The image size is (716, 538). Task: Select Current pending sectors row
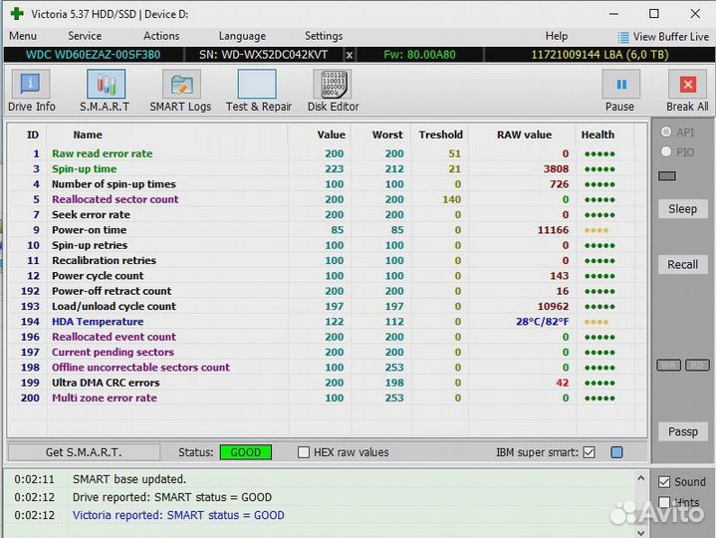pyautogui.click(x=327, y=352)
